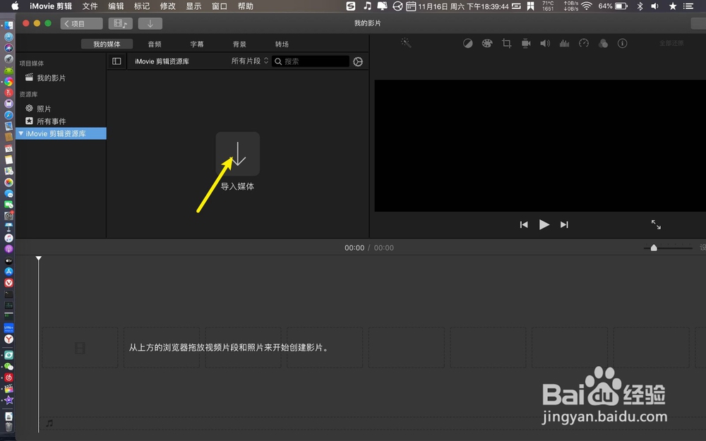Image resolution: width=706 pixels, height=441 pixels.
Task: Open the 标记 menu
Action: pyautogui.click(x=142, y=6)
